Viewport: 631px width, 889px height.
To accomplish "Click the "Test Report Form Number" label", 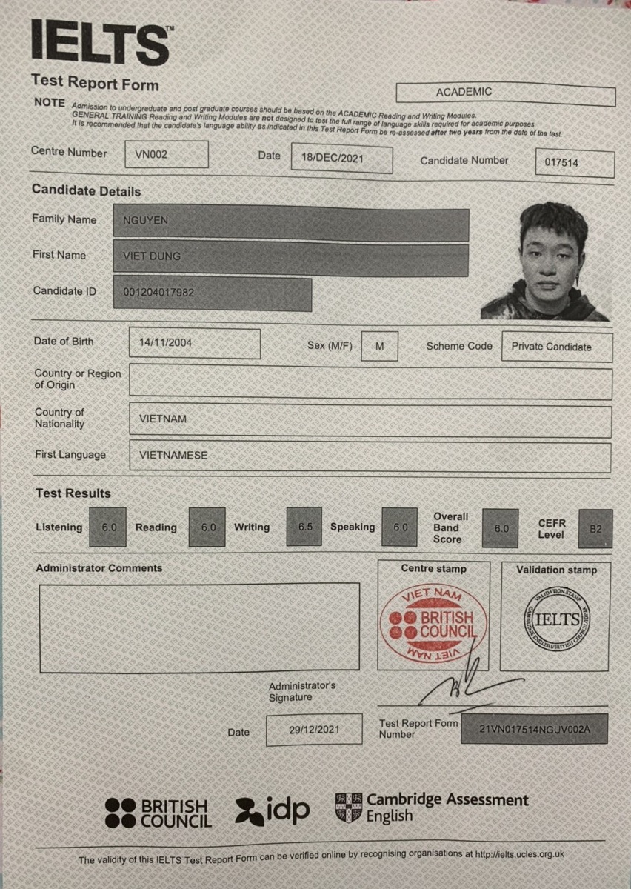I will click(x=418, y=729).
